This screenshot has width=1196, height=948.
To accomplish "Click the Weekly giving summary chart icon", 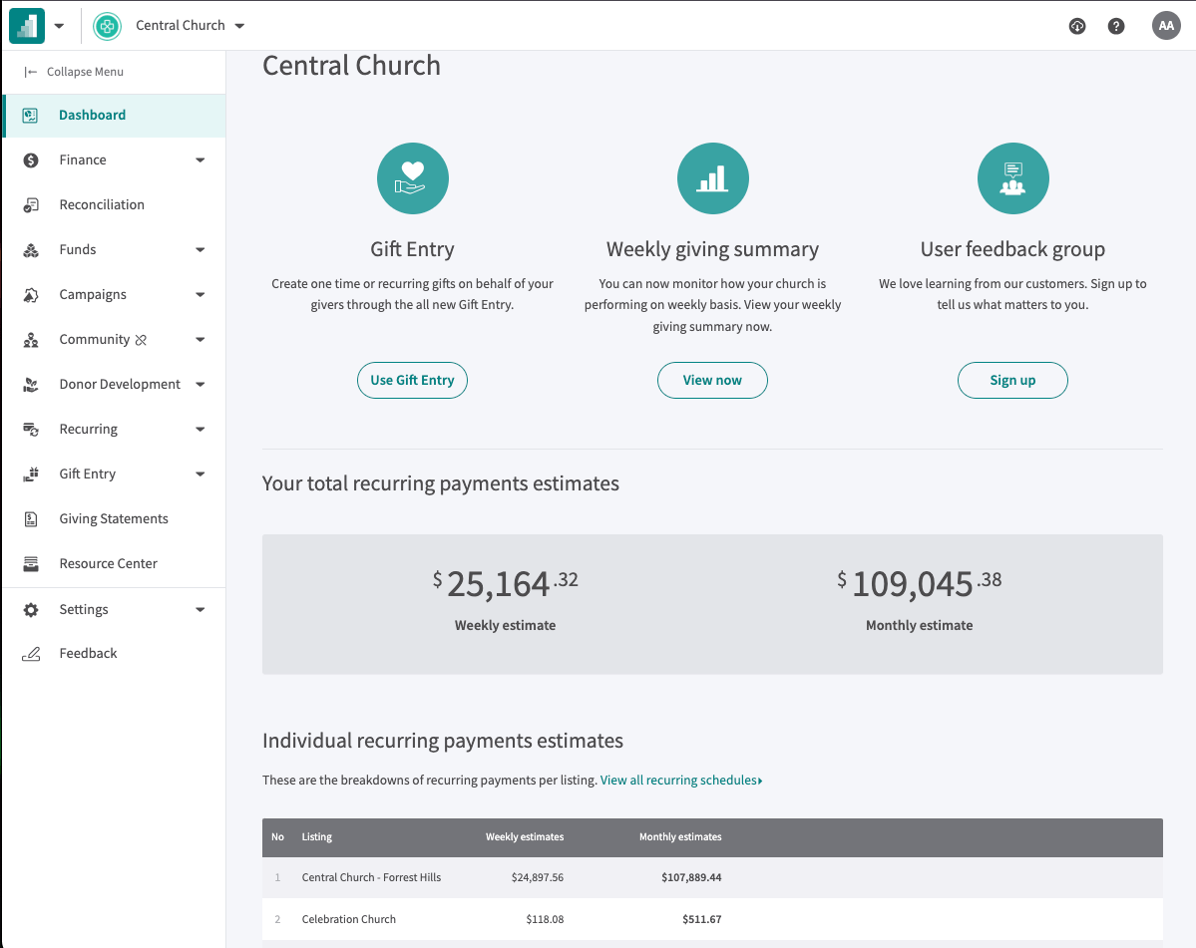I will (x=712, y=178).
